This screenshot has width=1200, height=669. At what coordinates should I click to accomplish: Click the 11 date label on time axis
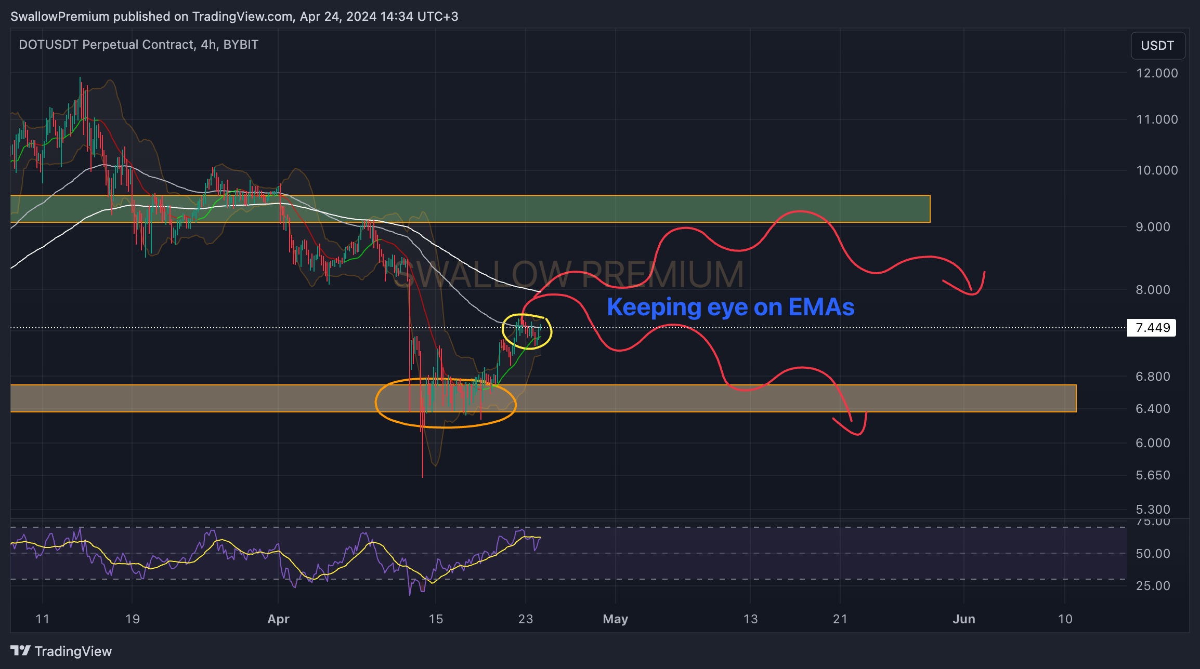43,619
